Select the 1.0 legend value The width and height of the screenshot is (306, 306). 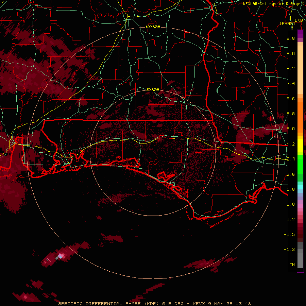click(291, 204)
